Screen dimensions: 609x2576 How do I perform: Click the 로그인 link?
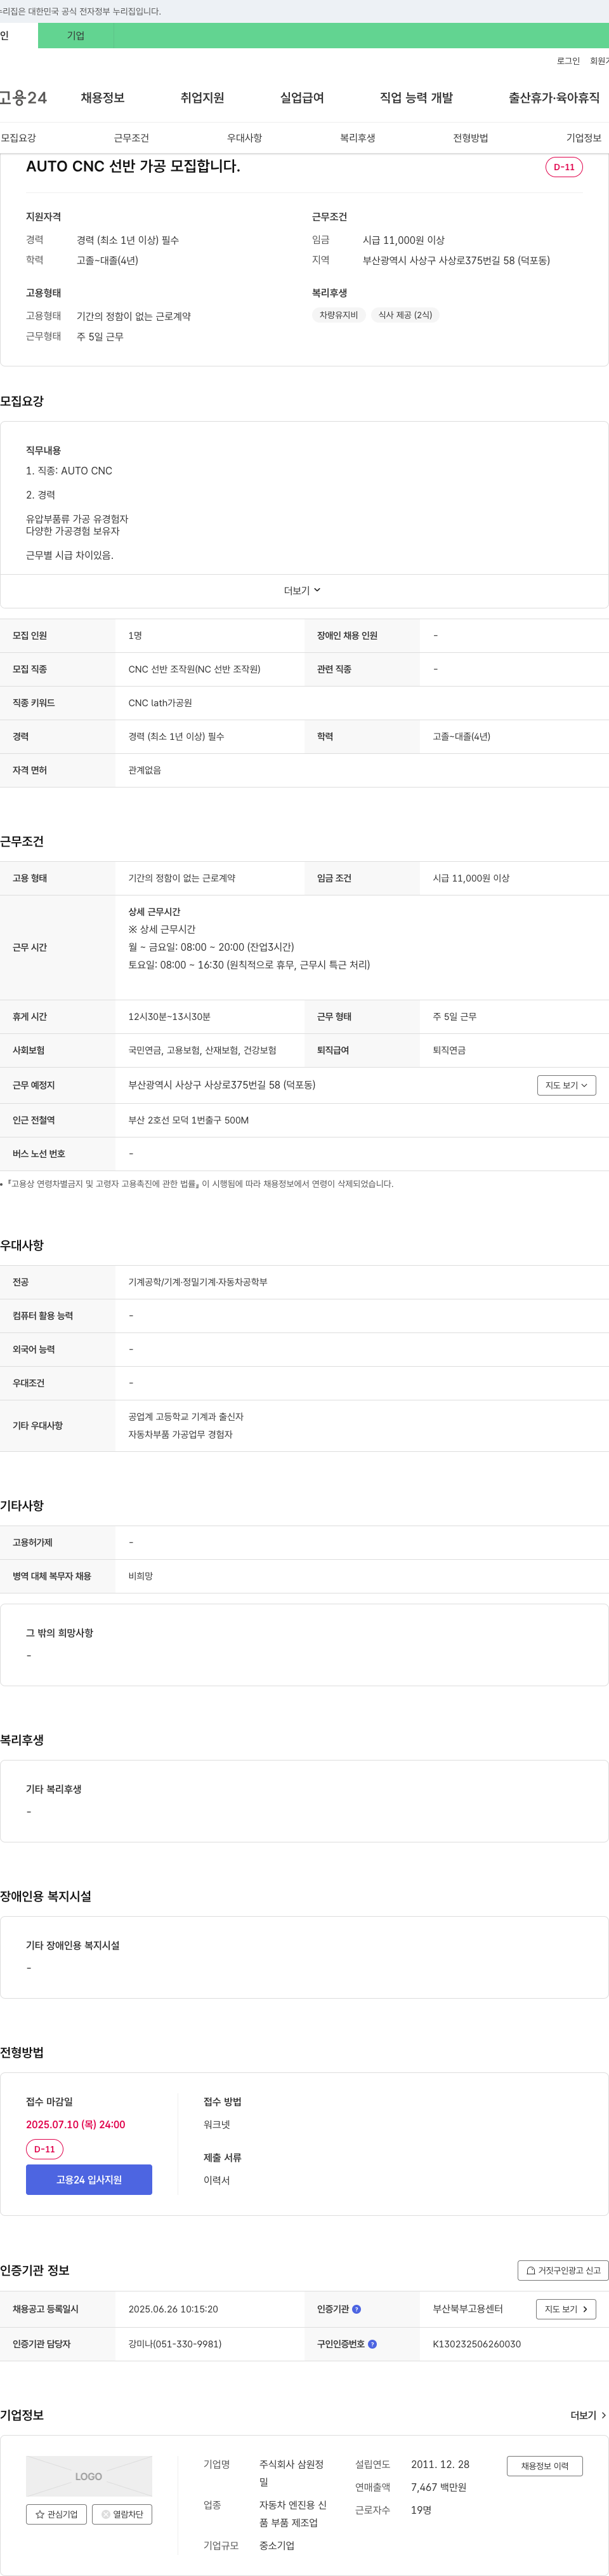pyautogui.click(x=568, y=61)
